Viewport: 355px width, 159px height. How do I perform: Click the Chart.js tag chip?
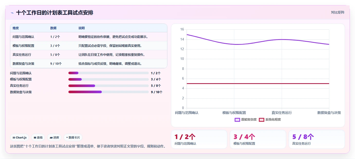pyautogui.click(x=20, y=137)
